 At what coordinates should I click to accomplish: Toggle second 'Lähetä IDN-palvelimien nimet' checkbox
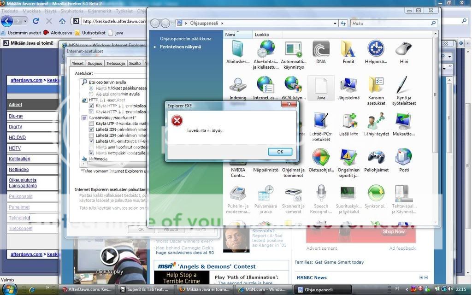(91, 136)
